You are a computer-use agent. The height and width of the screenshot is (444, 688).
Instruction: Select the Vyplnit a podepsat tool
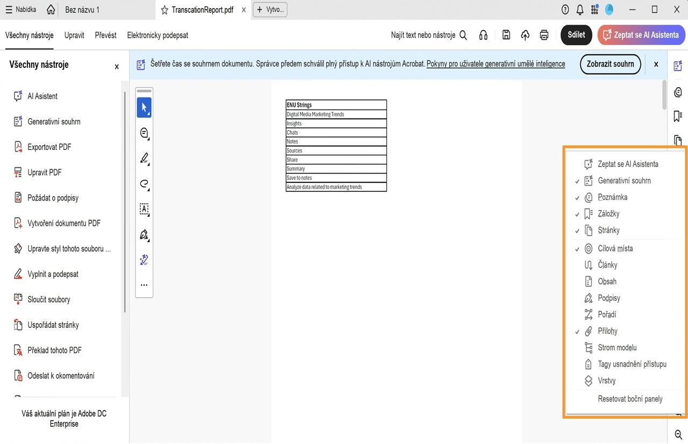(46, 274)
